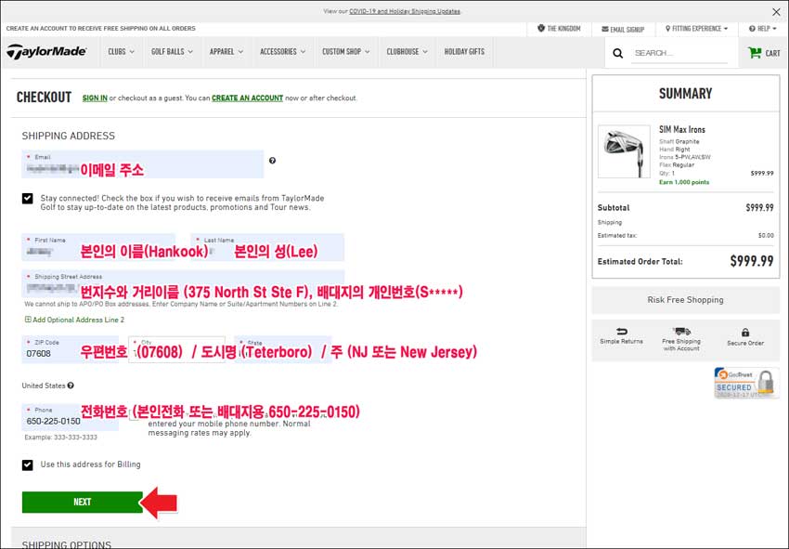Click The Kingdom shield icon

[541, 28]
